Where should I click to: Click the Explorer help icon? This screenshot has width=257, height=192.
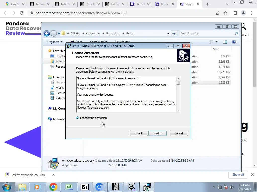[234, 42]
